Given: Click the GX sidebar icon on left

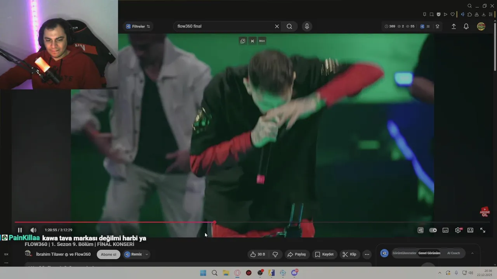Looking at the screenshot, I should (x=6, y=254).
